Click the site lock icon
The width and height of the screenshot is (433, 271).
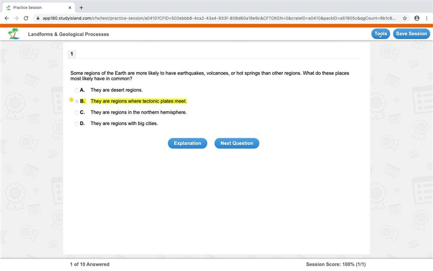[38, 18]
